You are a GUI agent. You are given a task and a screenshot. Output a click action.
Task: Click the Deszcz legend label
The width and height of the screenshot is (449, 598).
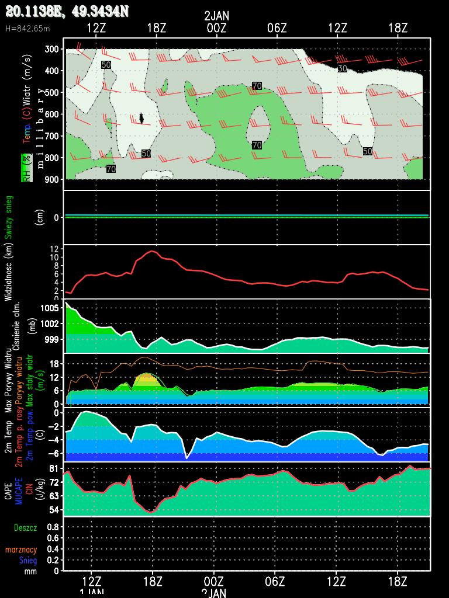[x=25, y=527]
